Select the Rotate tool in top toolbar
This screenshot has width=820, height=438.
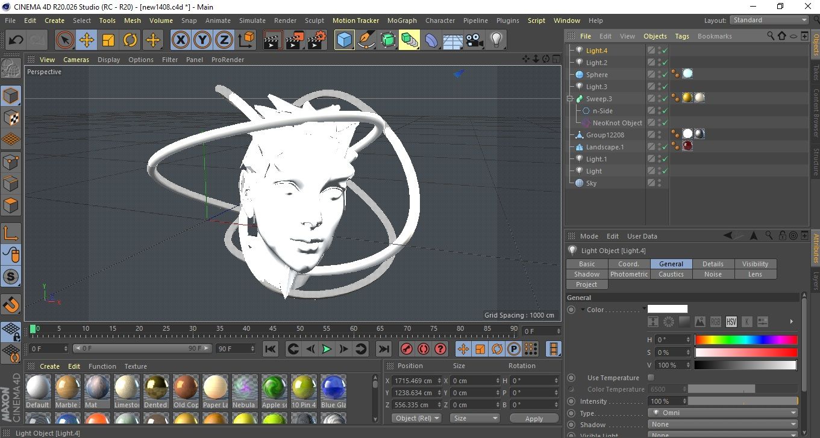(130, 40)
